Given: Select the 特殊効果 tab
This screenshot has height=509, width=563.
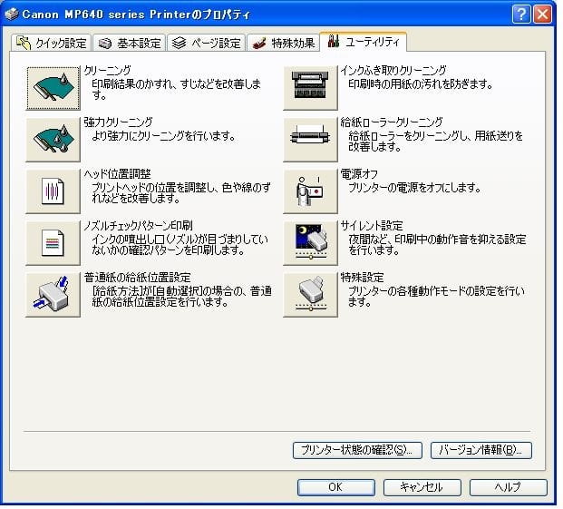Looking at the screenshot, I should click(284, 43).
